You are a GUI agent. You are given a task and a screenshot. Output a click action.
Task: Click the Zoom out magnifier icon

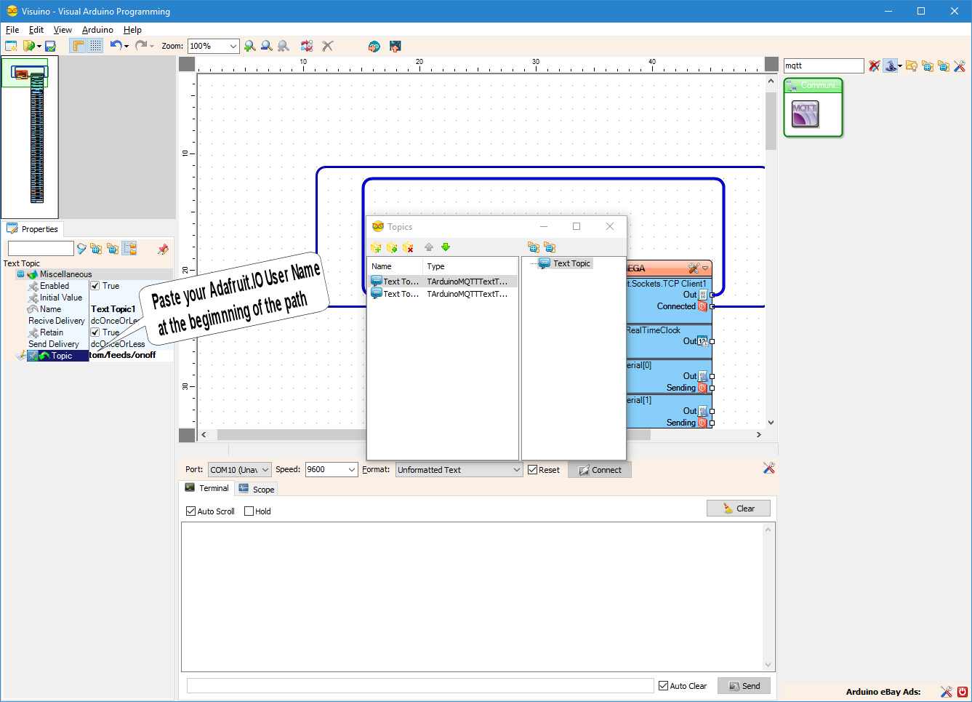coord(267,46)
